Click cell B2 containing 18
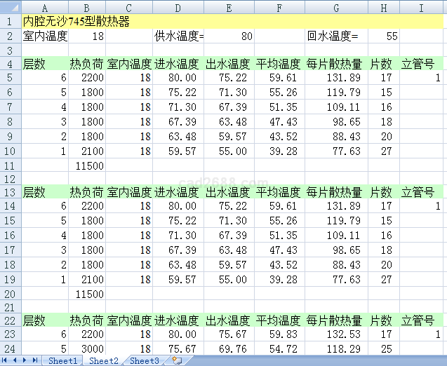This screenshot has height=366, width=447. coord(86,36)
